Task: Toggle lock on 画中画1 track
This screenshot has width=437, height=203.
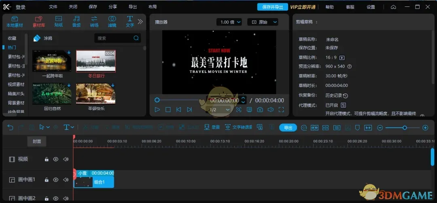Action: click(47, 180)
